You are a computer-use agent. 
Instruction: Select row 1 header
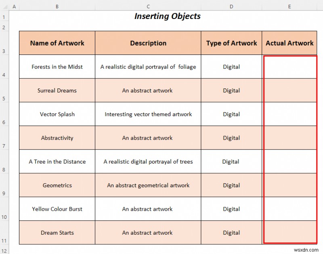pyautogui.click(x=4, y=16)
